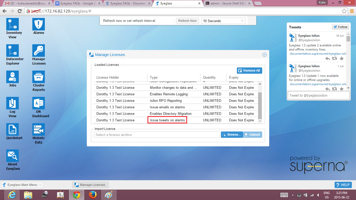This screenshot has height=200, width=356.
Task: Sort by the Quantity column header
Action: (x=213, y=77)
